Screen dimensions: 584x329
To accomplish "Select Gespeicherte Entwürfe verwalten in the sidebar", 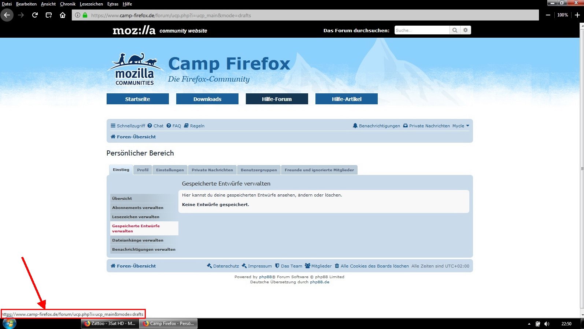I will coord(144,228).
